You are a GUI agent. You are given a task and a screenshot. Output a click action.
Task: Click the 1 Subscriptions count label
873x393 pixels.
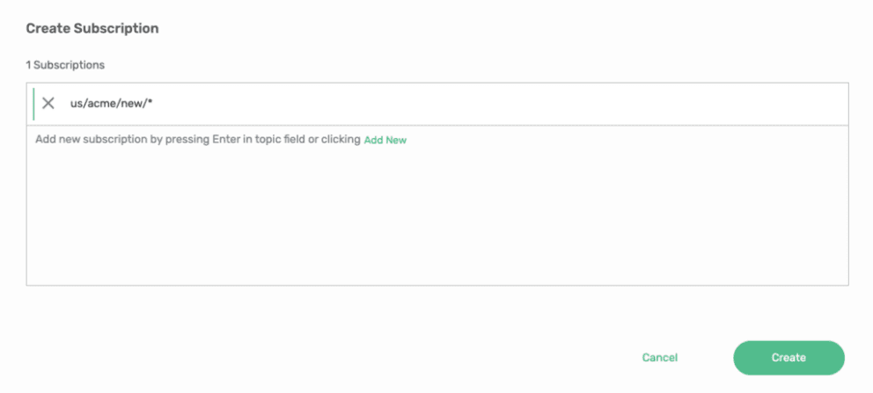coord(65,65)
